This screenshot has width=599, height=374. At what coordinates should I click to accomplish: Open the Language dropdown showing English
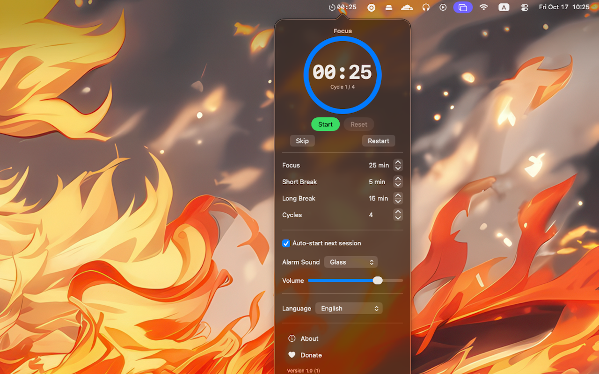click(x=349, y=308)
